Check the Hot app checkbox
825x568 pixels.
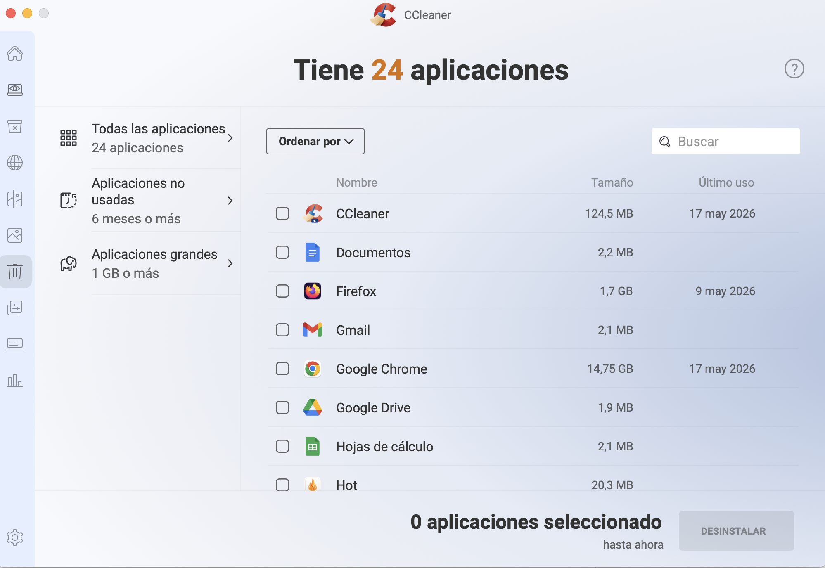click(x=282, y=485)
